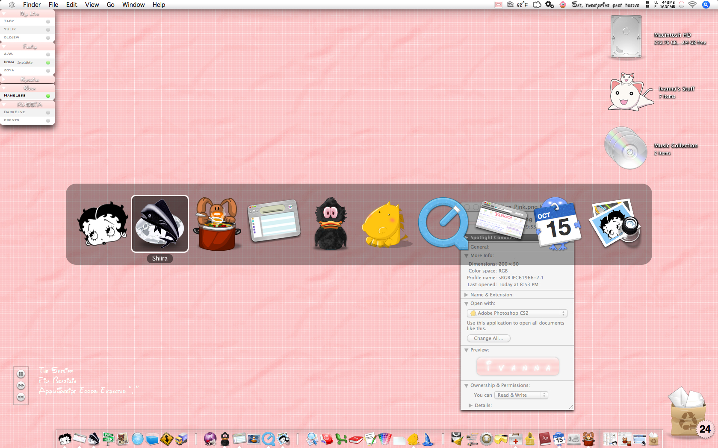Select buddy YULIK in contact list
The height and width of the screenshot is (448, 718).
point(27,29)
